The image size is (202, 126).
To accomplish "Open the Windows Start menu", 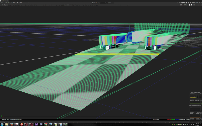I will [2, 124].
